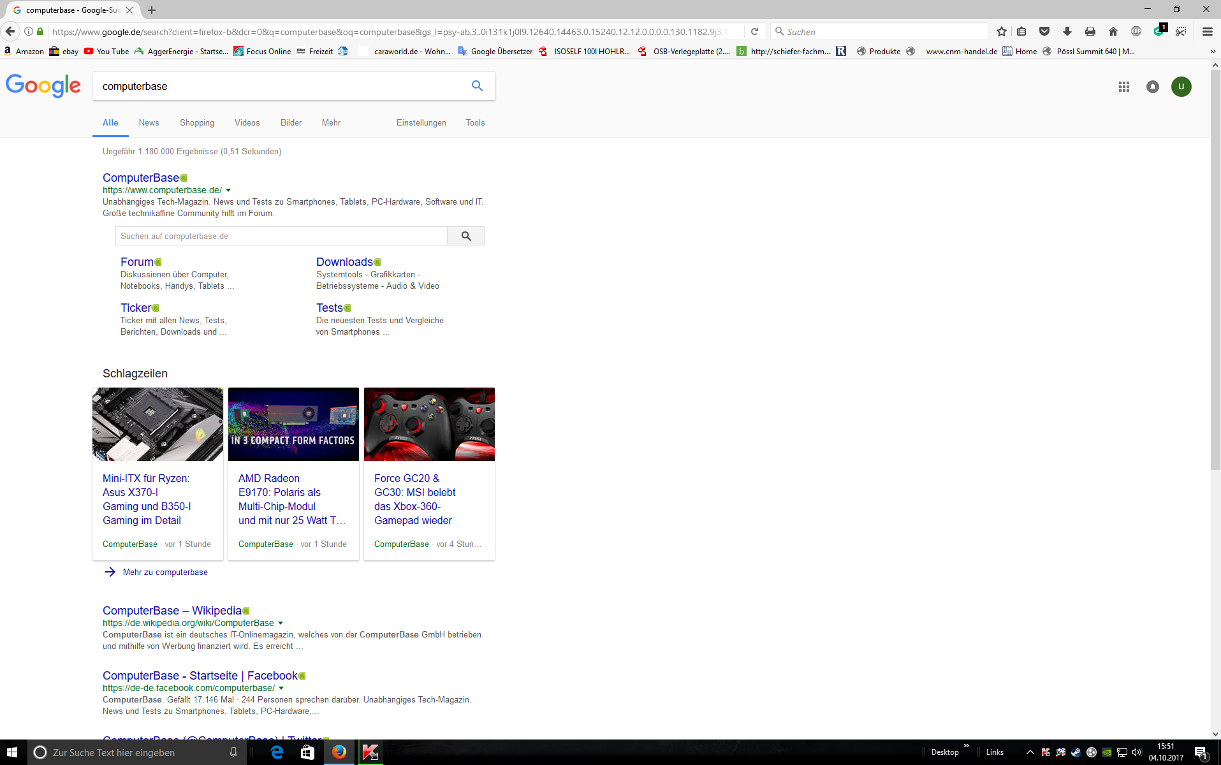1221x765 pixels.
Task: Launch Edge from the taskbar
Action: [277, 752]
